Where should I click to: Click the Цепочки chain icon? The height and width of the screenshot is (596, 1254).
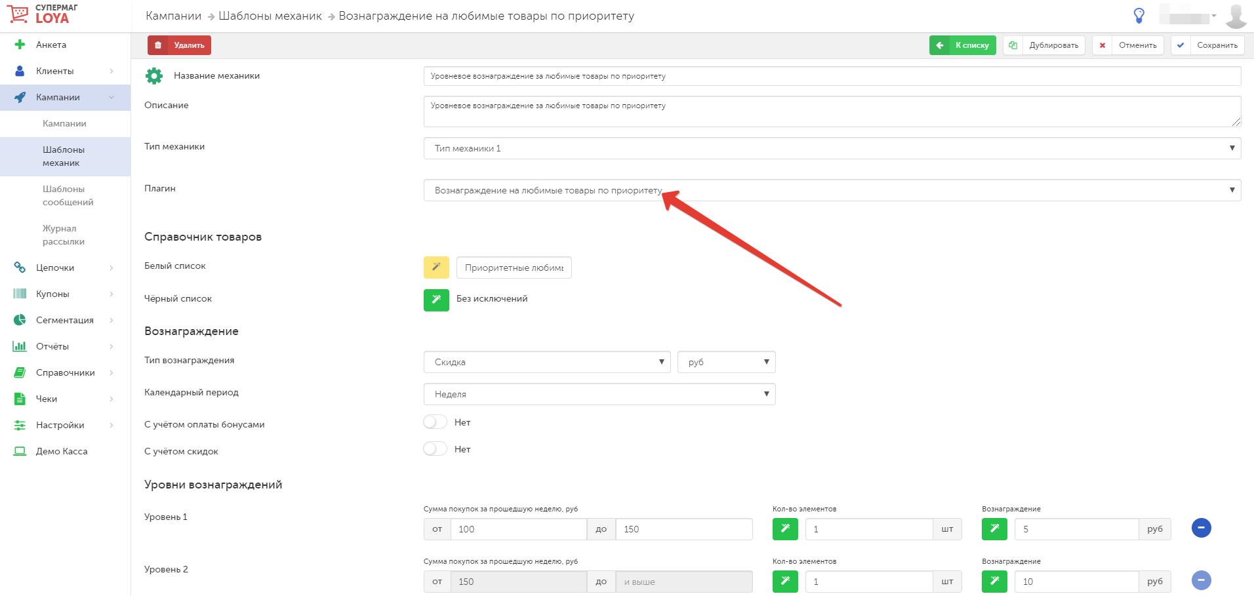(x=20, y=268)
